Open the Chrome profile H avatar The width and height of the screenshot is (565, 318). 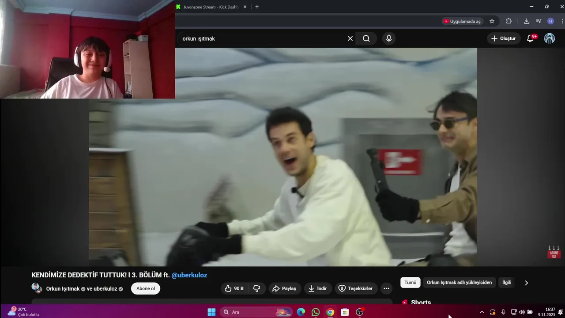point(550,21)
